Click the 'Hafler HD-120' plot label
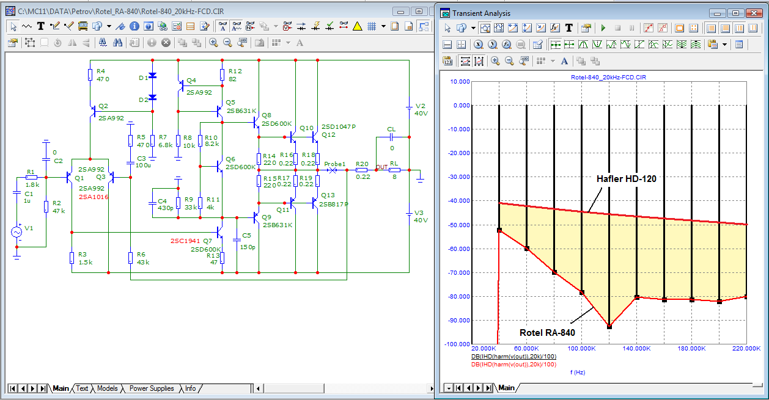The height and width of the screenshot is (400, 769). [626, 179]
